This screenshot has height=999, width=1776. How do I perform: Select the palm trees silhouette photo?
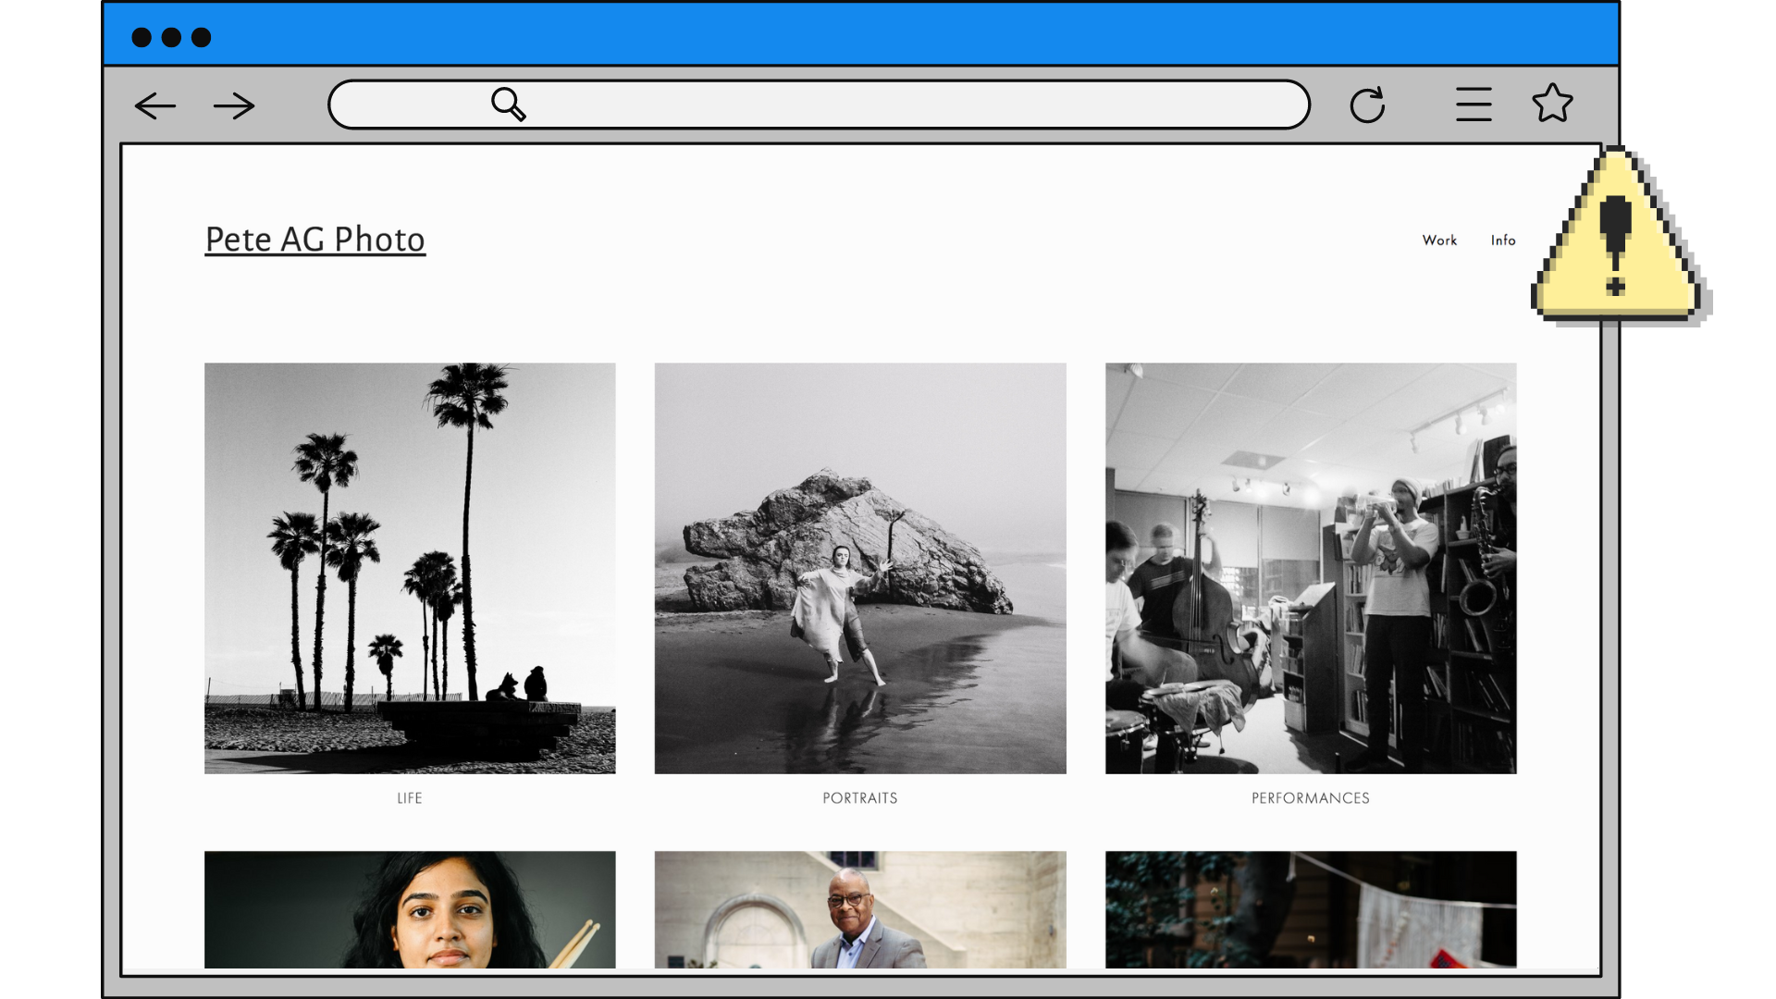pyautogui.click(x=410, y=568)
